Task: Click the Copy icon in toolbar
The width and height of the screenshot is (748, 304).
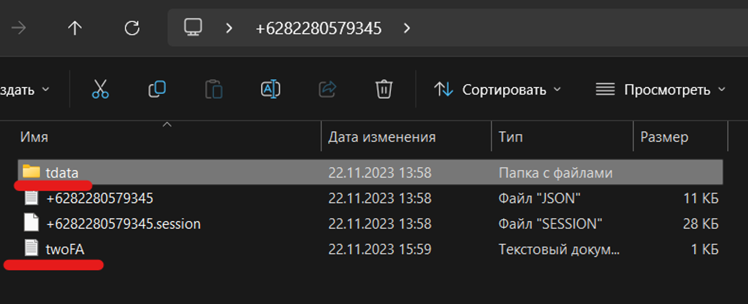Action: pyautogui.click(x=157, y=89)
